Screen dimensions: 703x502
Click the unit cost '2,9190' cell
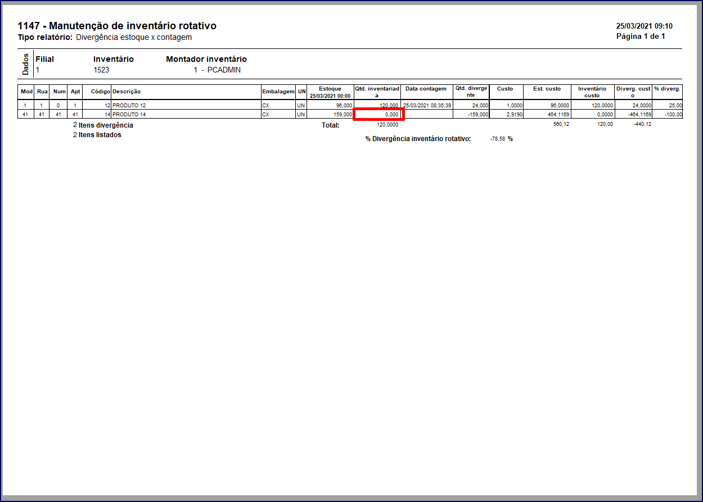(514, 115)
